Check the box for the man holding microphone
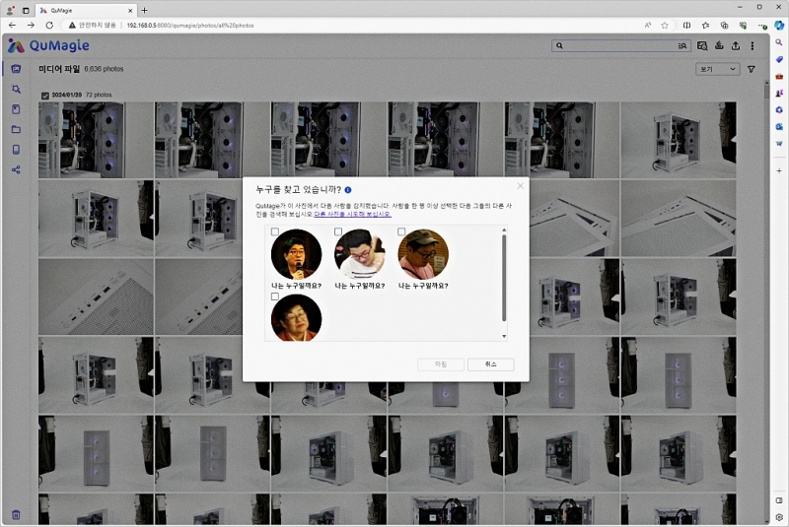Viewport: 789px width, 527px height. (275, 231)
